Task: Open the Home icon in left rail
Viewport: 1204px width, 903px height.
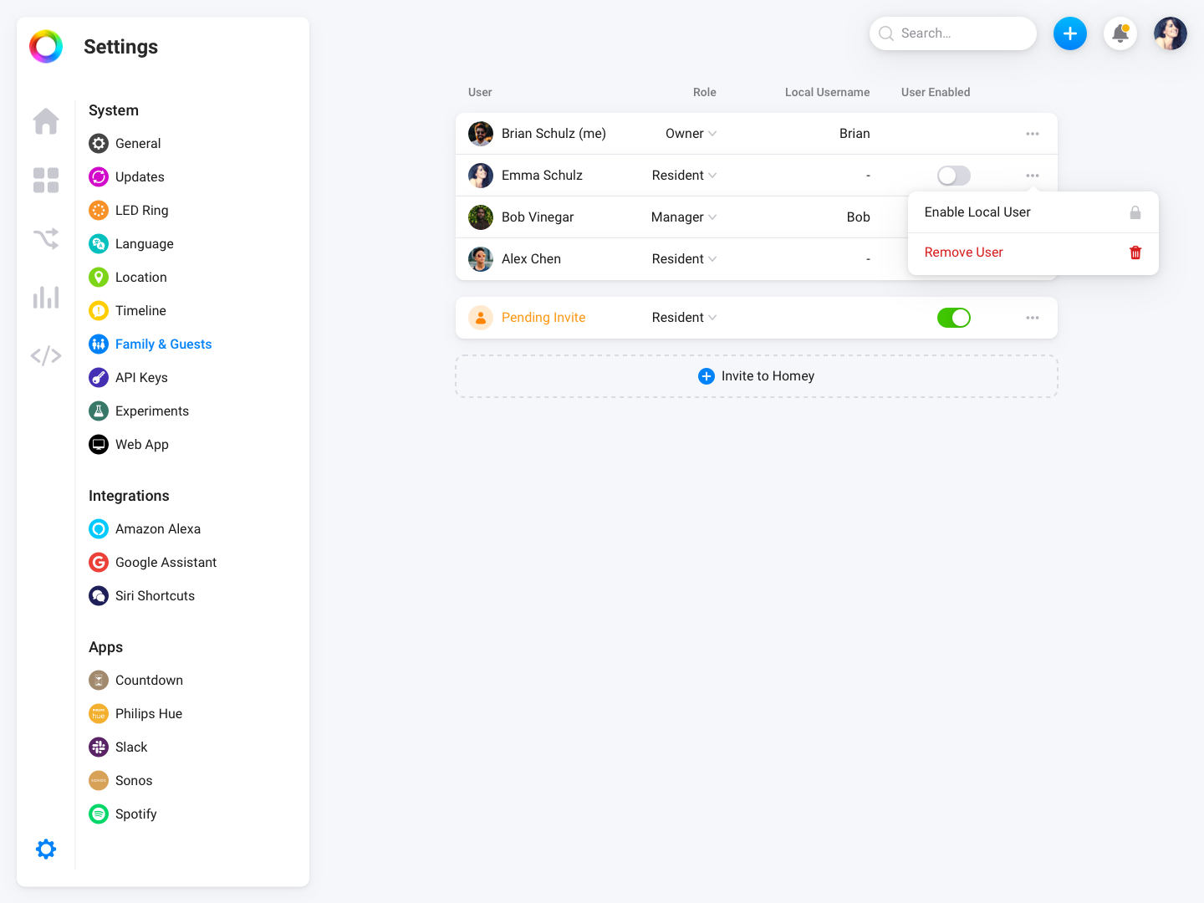Action: (46, 121)
